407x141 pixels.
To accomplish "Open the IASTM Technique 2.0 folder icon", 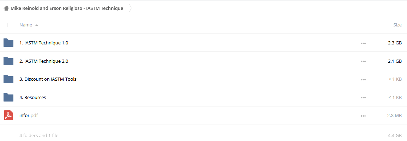I will point(8,61).
